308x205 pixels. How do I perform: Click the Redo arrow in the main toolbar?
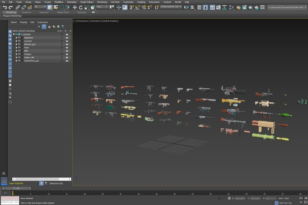[11, 7]
